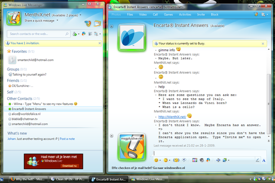Click the contact list layout icon

click(90, 34)
